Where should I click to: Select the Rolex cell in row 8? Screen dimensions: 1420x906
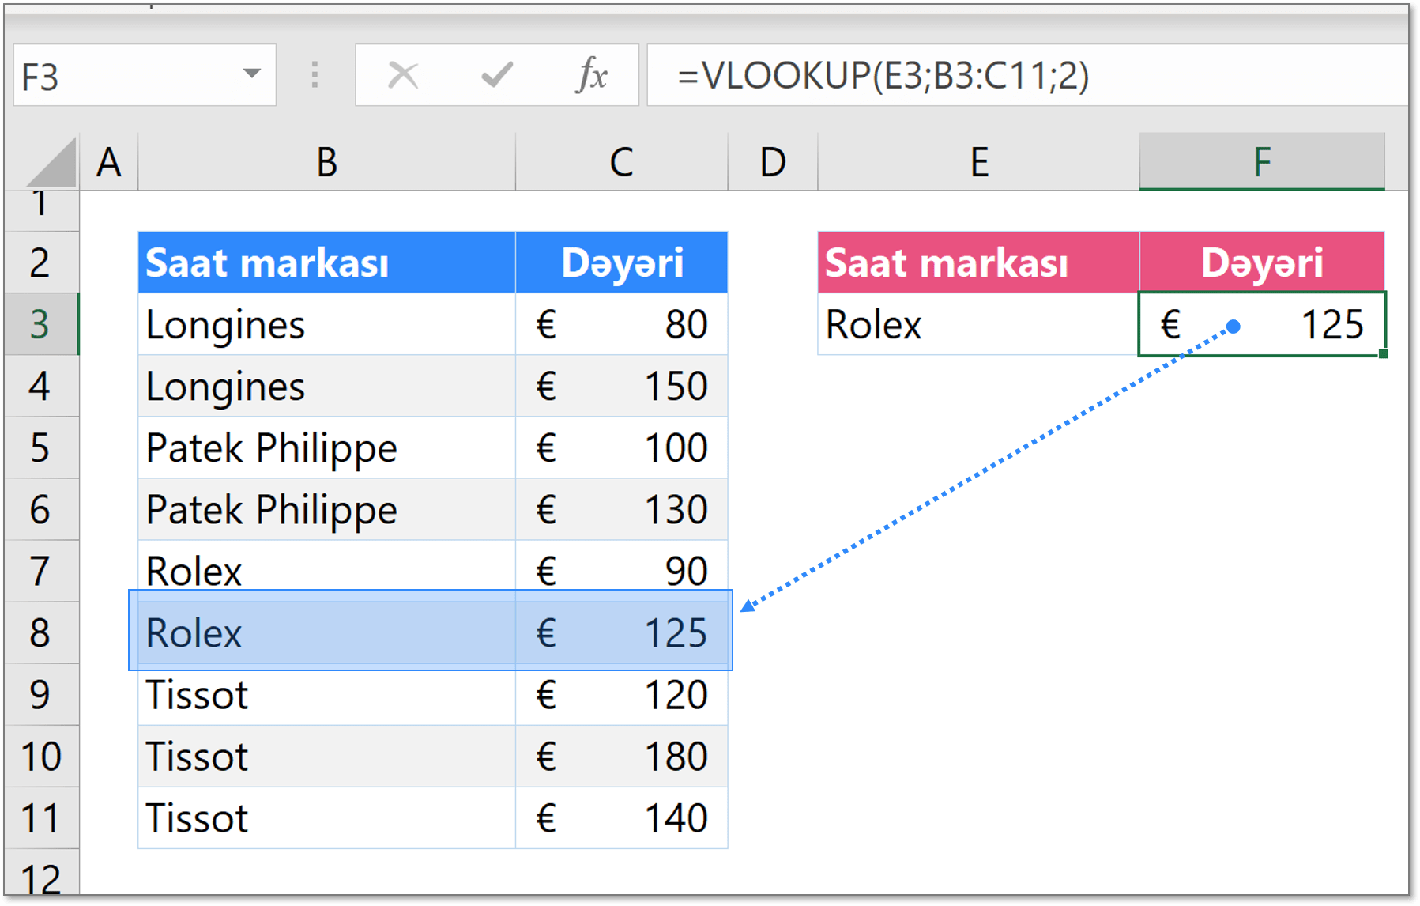tap(326, 632)
